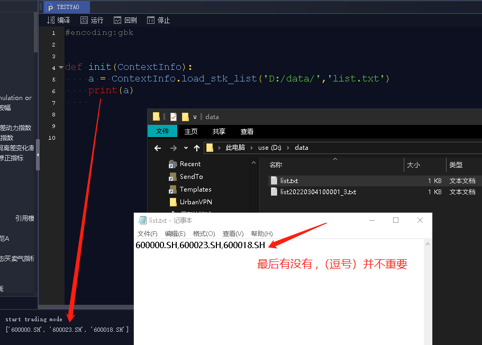Switch to the 主页 ribbon tab
Viewport: 482px width, 345px height.
coord(190,131)
